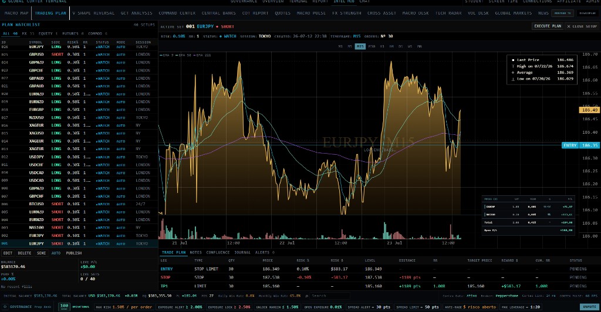
Task: Open the Macro Map tab
Action: tap(16, 13)
